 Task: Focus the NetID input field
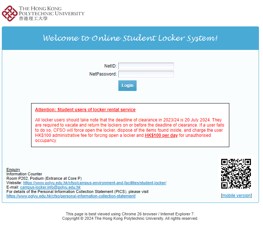146,66
